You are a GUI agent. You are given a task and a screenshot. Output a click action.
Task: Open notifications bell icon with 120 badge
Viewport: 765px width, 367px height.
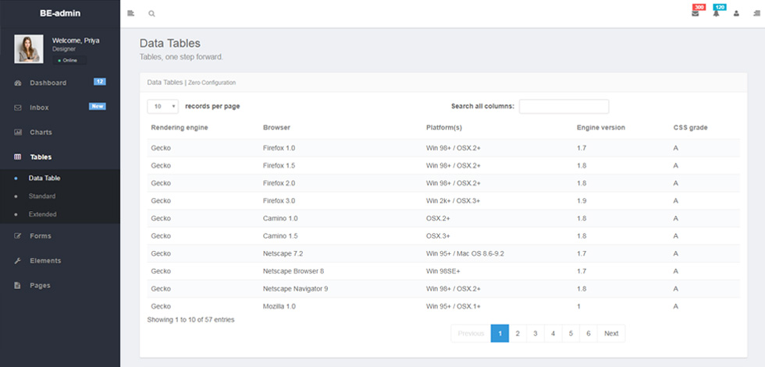(x=716, y=13)
